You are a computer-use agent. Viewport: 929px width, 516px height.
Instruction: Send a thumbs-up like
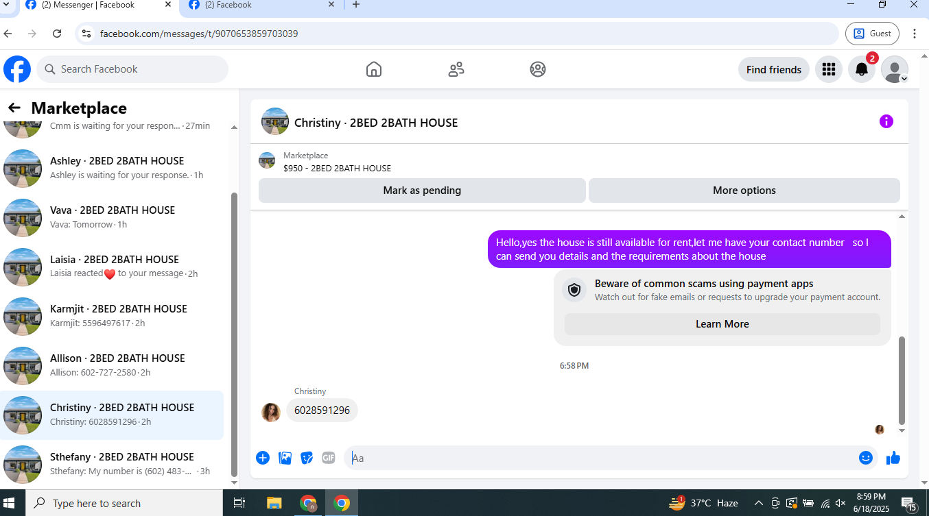coord(893,458)
